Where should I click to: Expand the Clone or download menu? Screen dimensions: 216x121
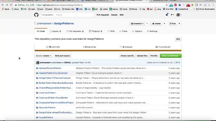[x=170, y=56]
